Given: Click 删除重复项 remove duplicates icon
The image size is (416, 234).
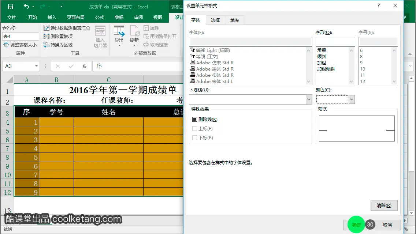Looking at the screenshot, I should tap(47, 36).
